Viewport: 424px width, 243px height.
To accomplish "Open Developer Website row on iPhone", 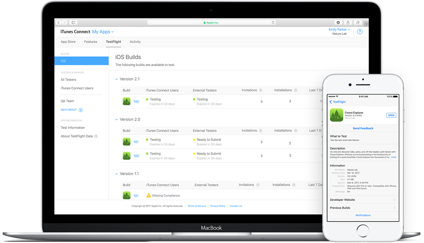I will click(363, 200).
